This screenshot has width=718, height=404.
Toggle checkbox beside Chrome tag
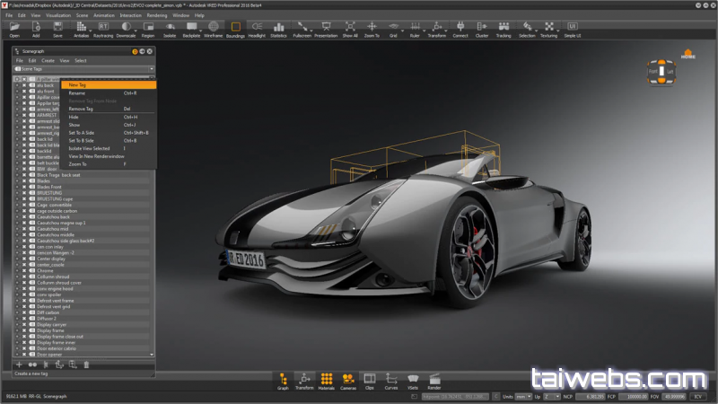[x=24, y=270]
